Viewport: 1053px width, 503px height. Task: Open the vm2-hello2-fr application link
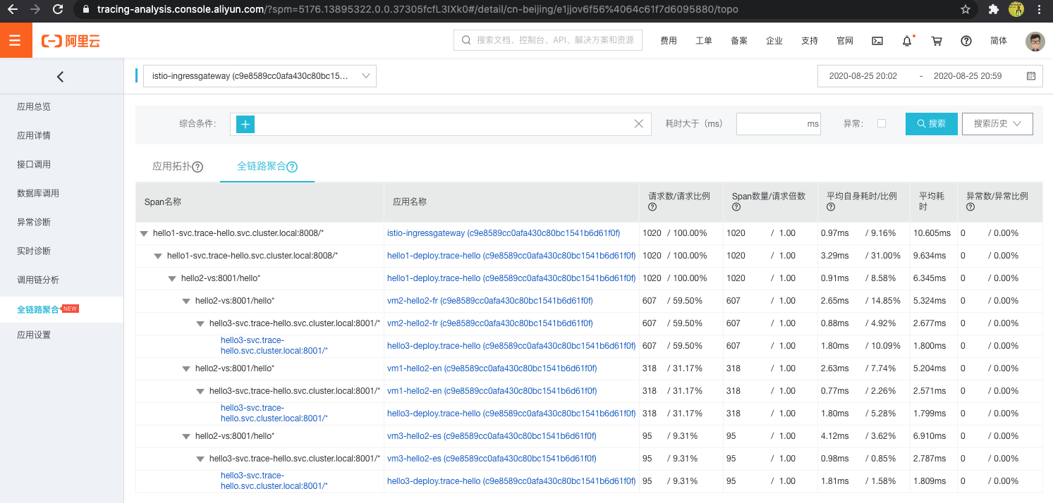pyautogui.click(x=489, y=301)
